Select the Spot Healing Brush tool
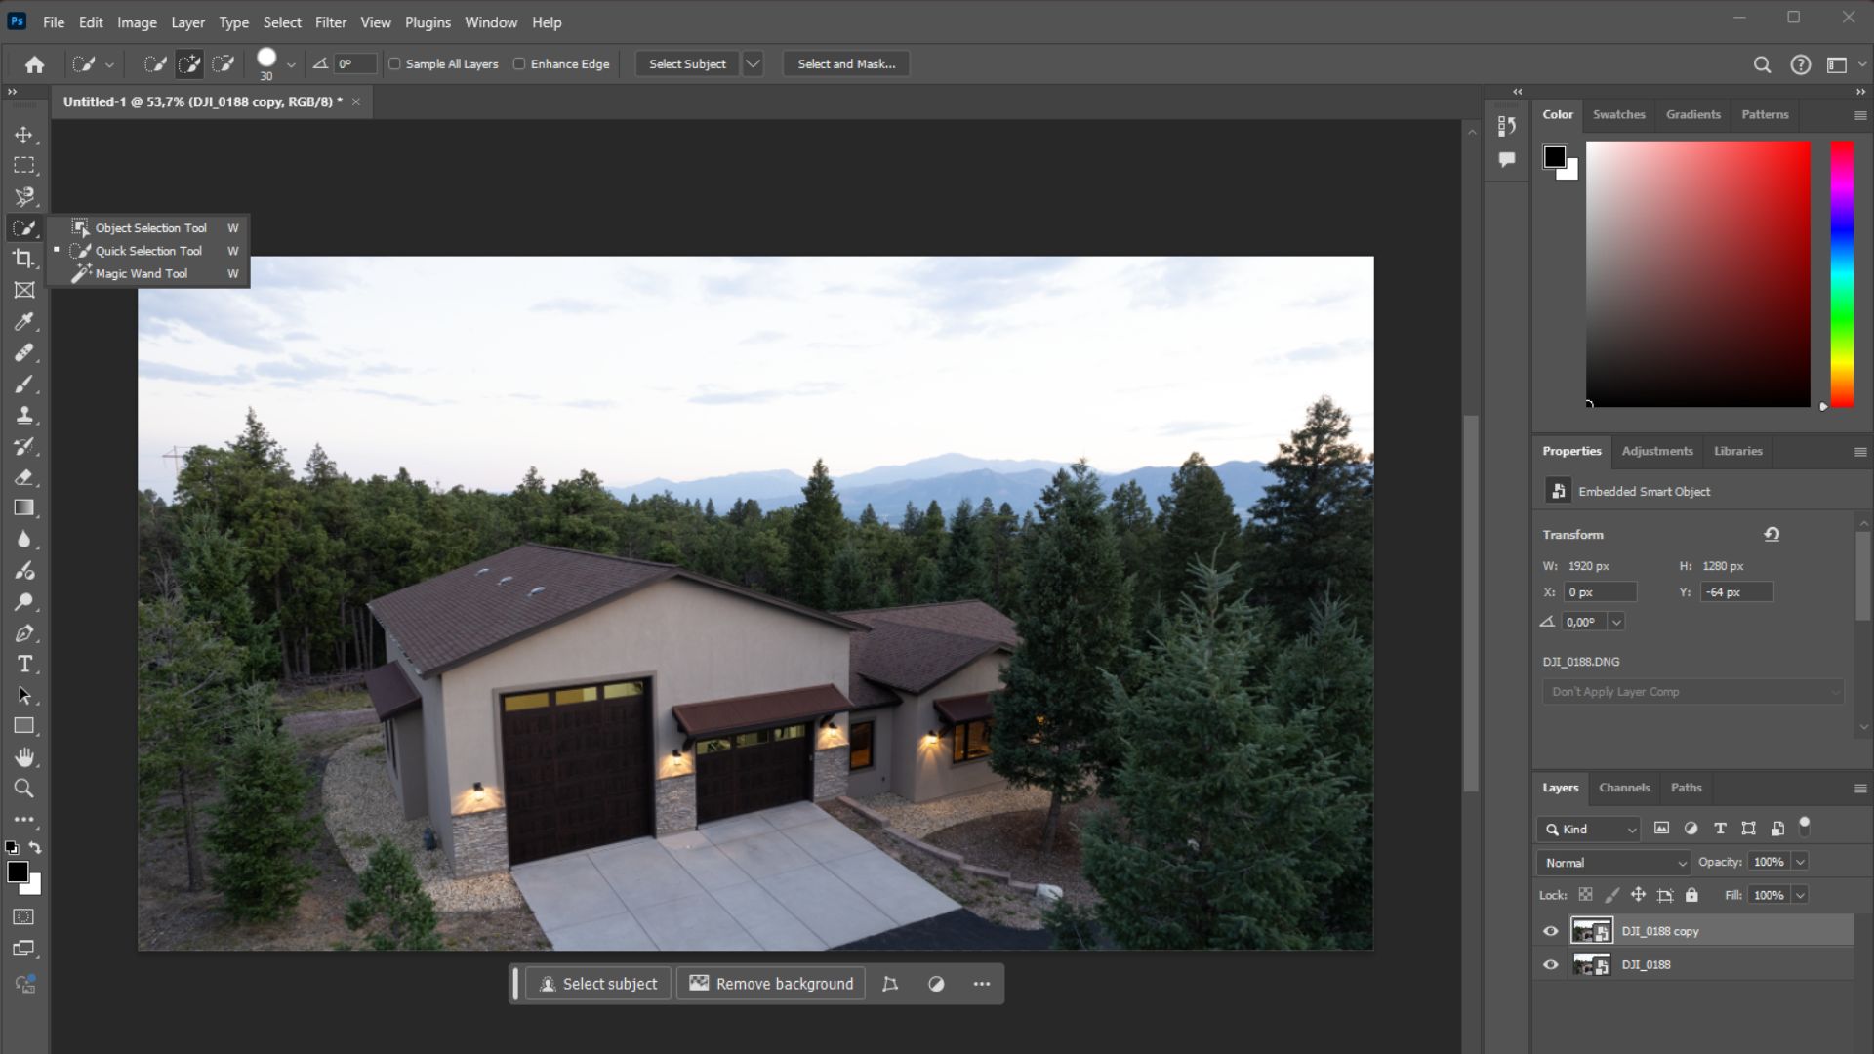 (x=24, y=352)
